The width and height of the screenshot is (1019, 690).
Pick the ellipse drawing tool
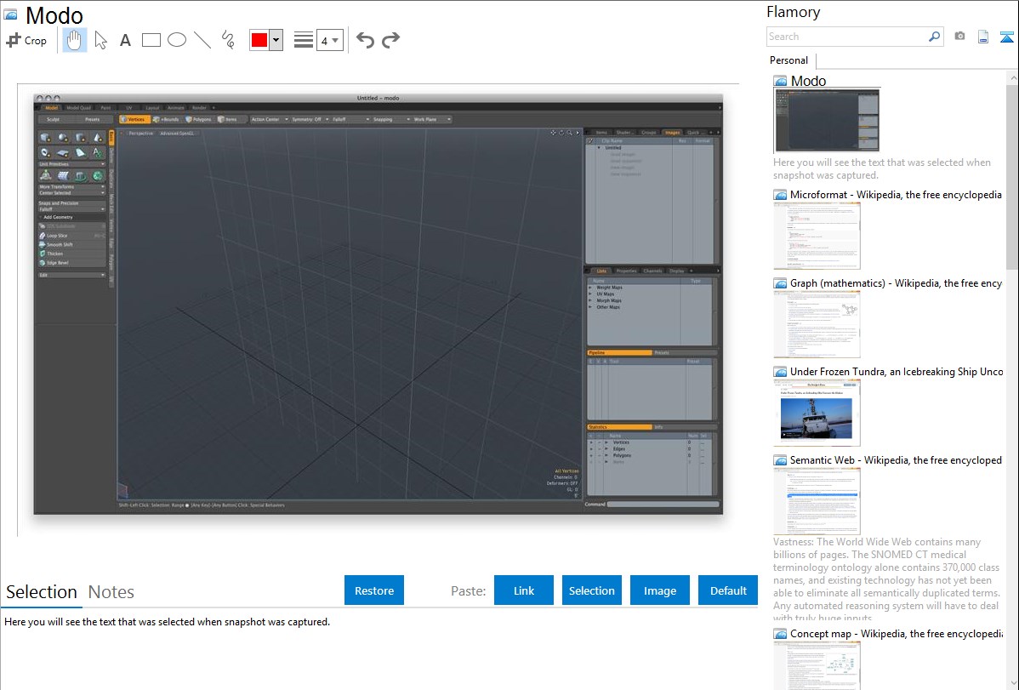pyautogui.click(x=177, y=40)
